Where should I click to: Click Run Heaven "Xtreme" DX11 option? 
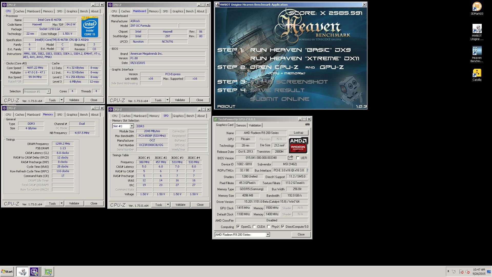pyautogui.click(x=305, y=58)
